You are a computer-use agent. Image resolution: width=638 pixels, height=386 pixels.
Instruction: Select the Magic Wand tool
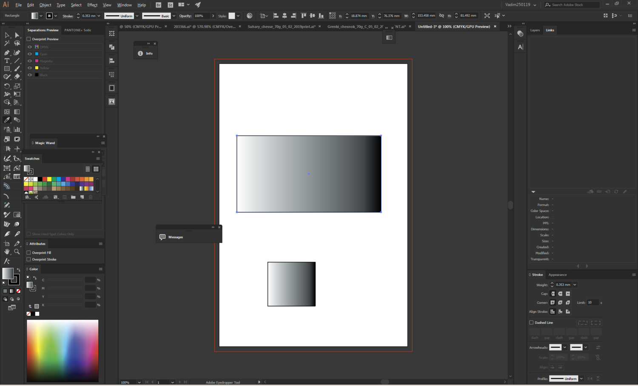[7, 43]
